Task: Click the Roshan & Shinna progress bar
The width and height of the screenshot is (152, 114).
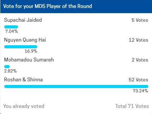Action: (76, 86)
